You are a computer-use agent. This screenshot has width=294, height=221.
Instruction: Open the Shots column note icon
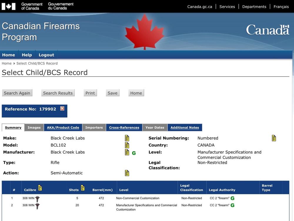point(83,188)
